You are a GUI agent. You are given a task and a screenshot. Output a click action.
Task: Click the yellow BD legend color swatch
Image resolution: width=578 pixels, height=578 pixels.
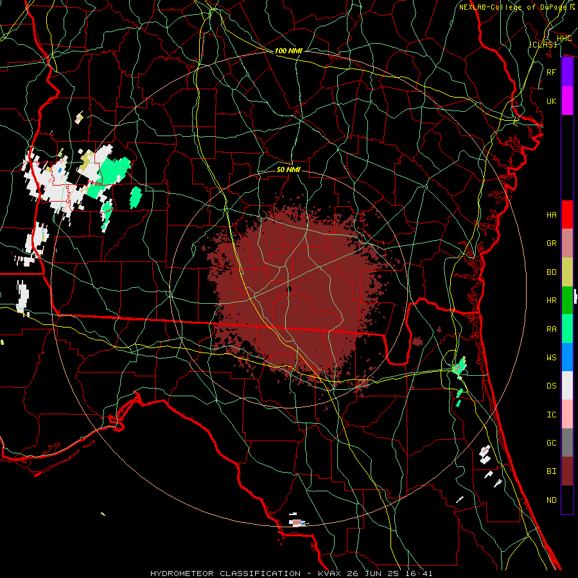tap(567, 272)
